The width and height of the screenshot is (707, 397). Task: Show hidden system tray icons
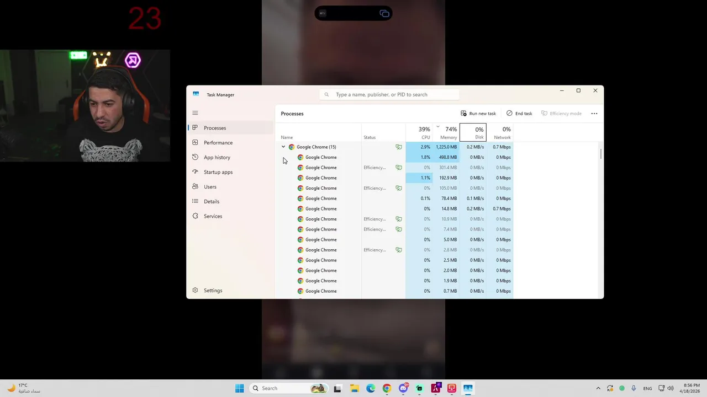[x=598, y=388]
